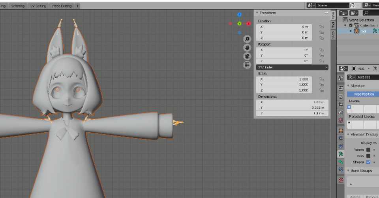This screenshot has width=379, height=198.
Task: Open the Bone Constraints properties tab icon
Action: point(341,170)
